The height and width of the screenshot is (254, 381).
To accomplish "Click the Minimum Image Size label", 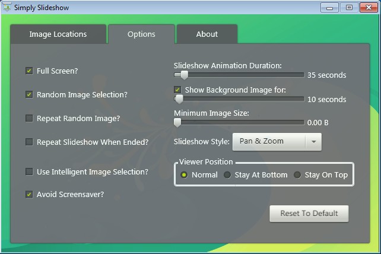I will (x=211, y=113).
